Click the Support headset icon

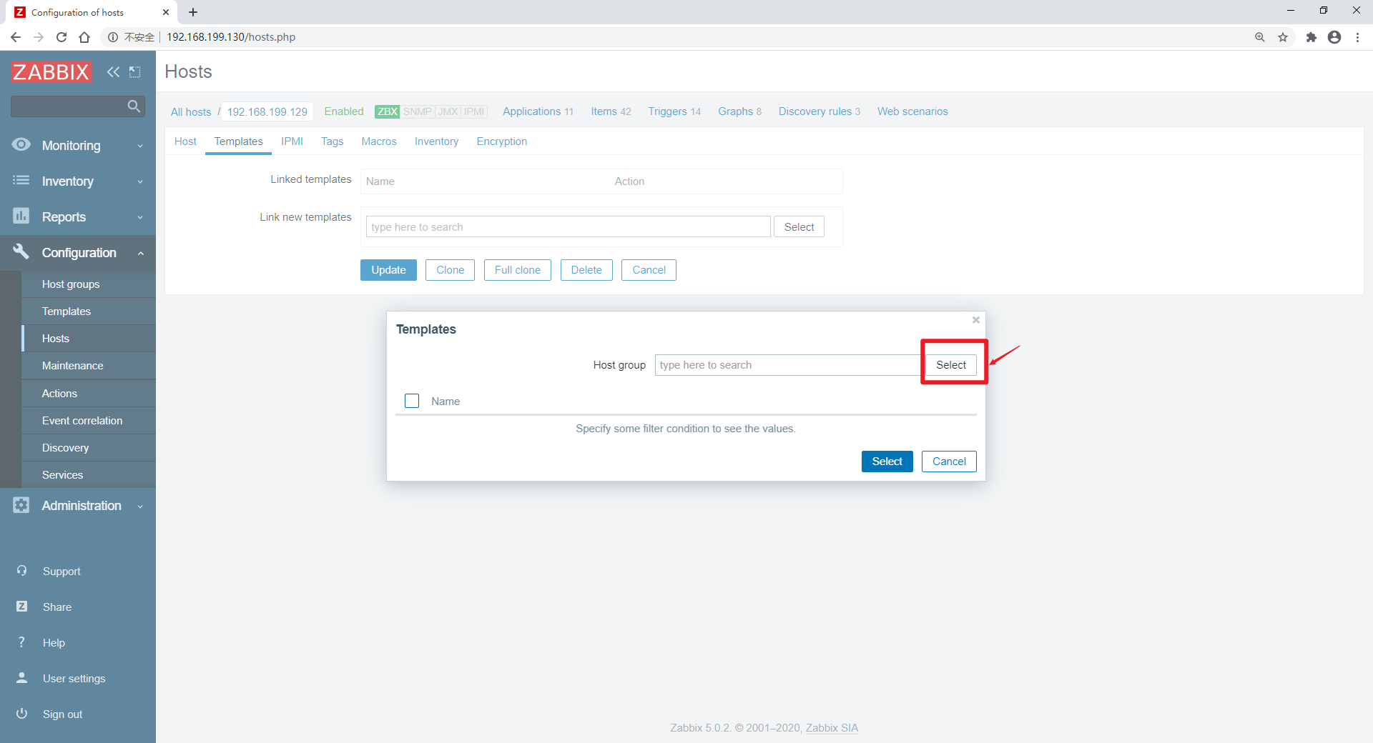coord(21,571)
